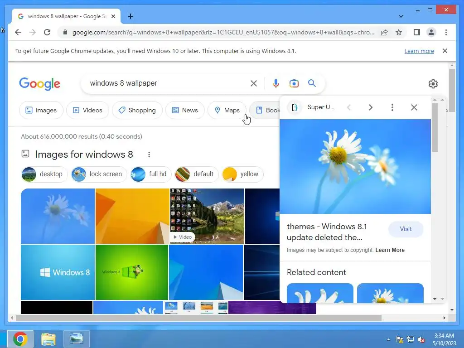The width and height of the screenshot is (464, 348).
Task: Click the Chrome address bar URL
Action: [x=223, y=32]
